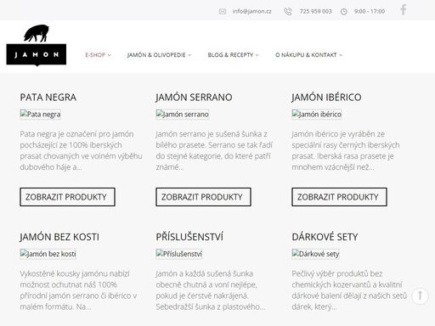Open the Dárkové sety heading
Screen dimensions: 435x326
325,237
